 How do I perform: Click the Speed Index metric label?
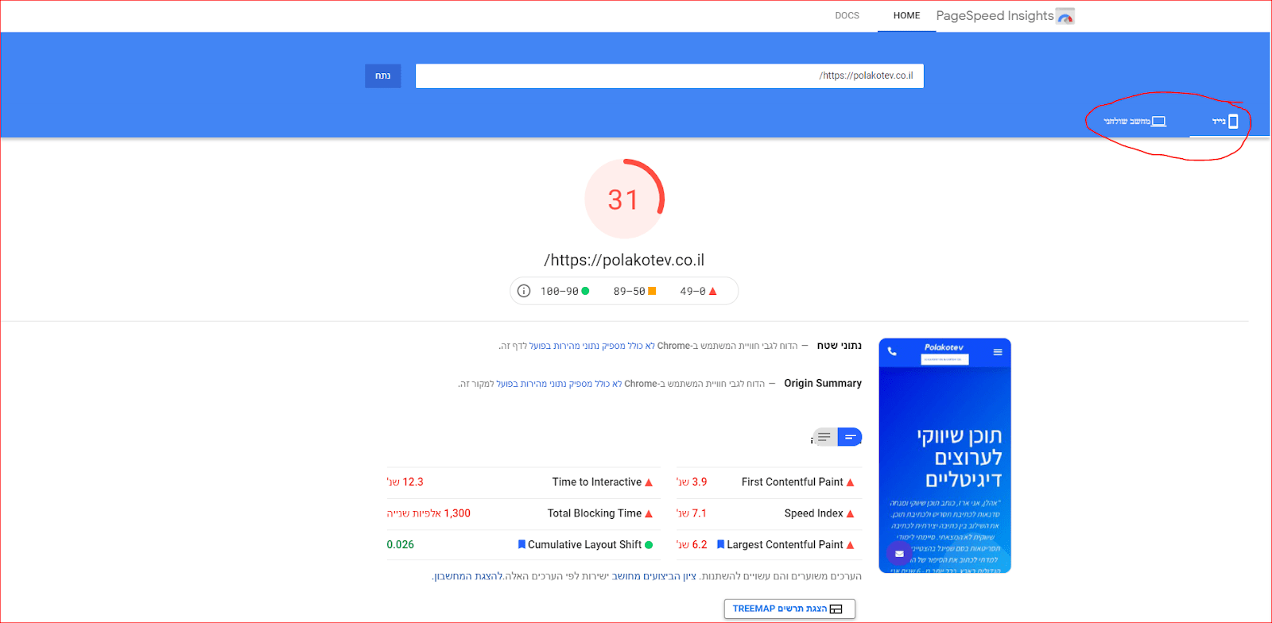click(x=813, y=513)
